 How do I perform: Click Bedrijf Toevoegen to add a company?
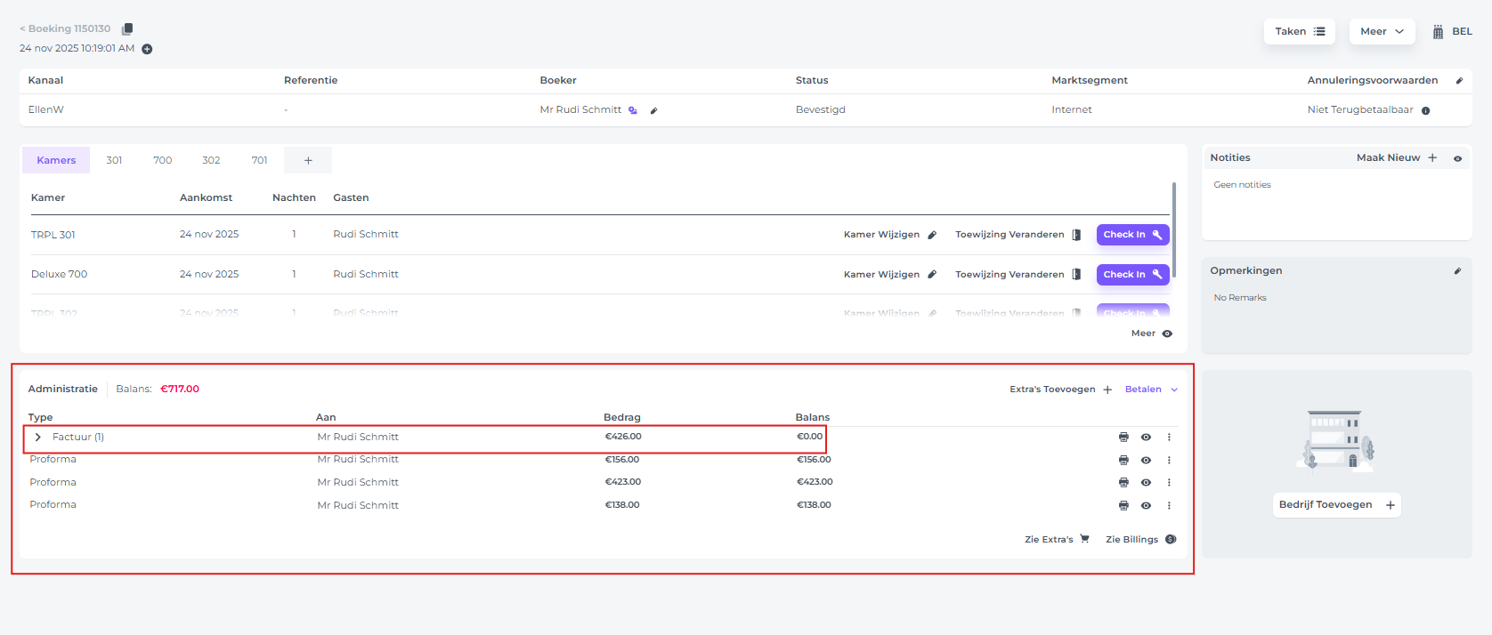tap(1336, 504)
